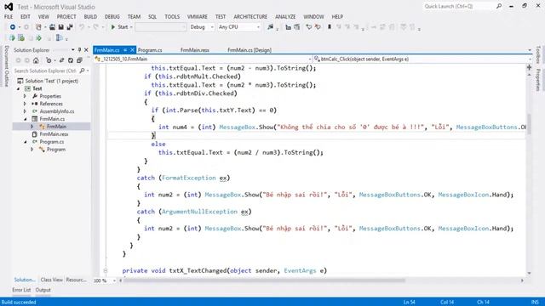Click the Home icon in Solution Explorer
Viewport: 545px width, 306px height.
point(36,60)
